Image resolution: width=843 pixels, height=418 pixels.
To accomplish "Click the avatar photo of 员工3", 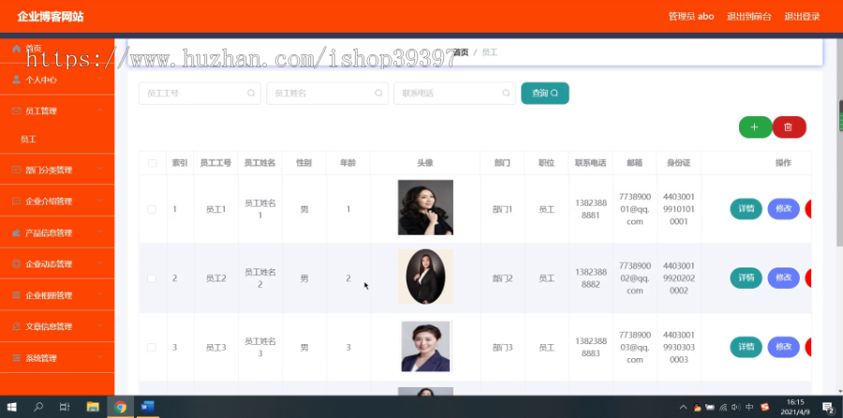I will pos(425,346).
